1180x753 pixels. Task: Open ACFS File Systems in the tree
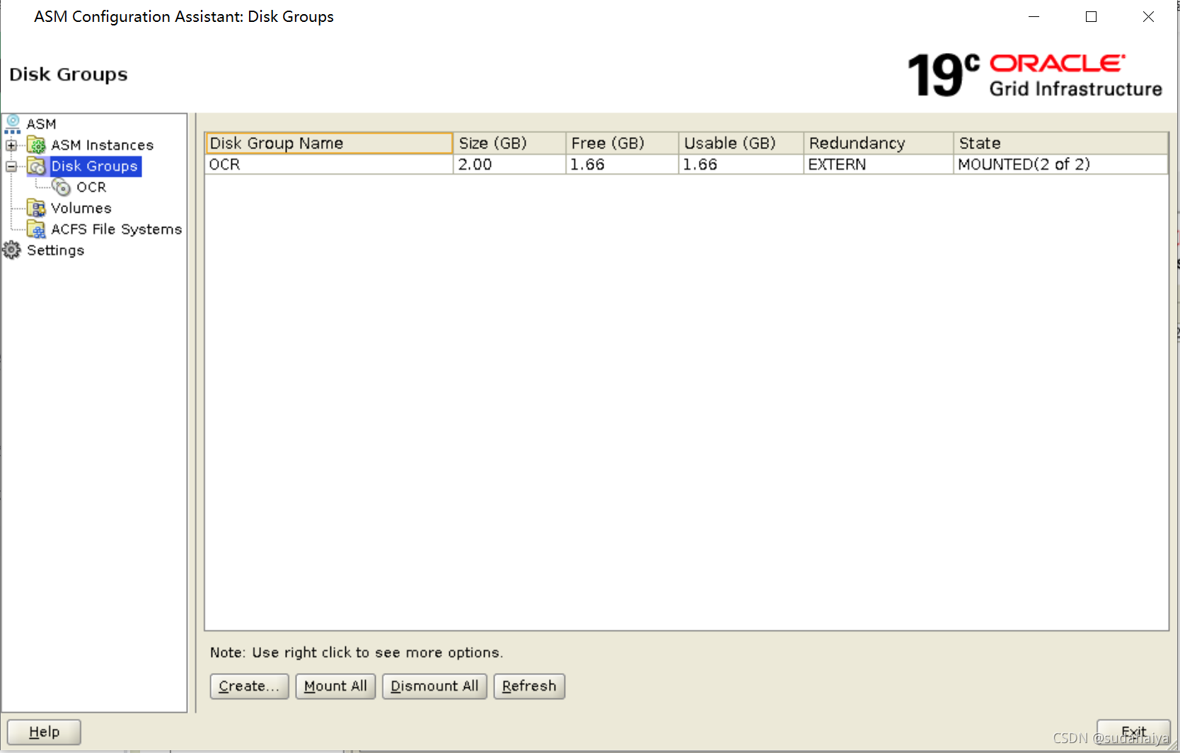(x=117, y=229)
